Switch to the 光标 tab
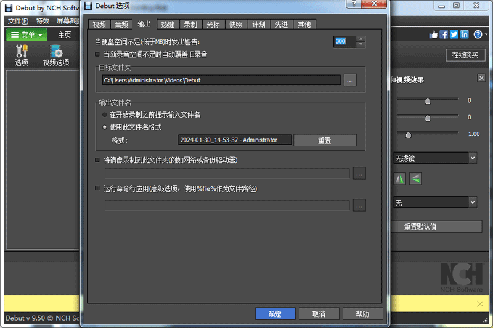This screenshot has width=493, height=328. pyautogui.click(x=213, y=25)
